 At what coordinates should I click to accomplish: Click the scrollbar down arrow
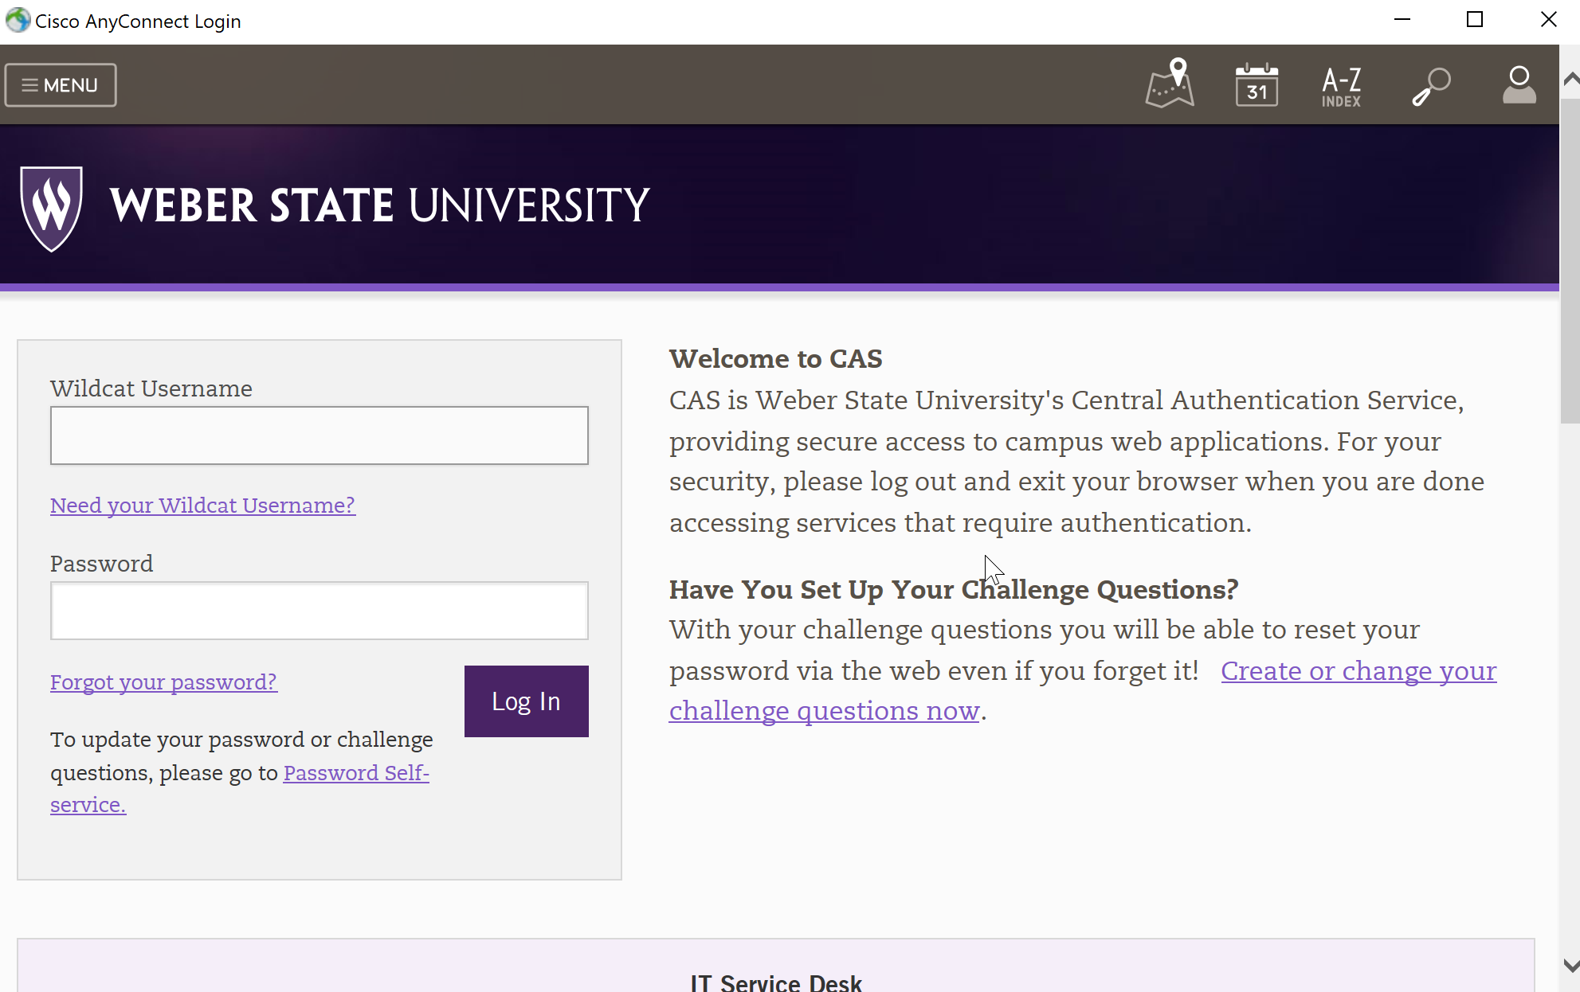point(1570,966)
